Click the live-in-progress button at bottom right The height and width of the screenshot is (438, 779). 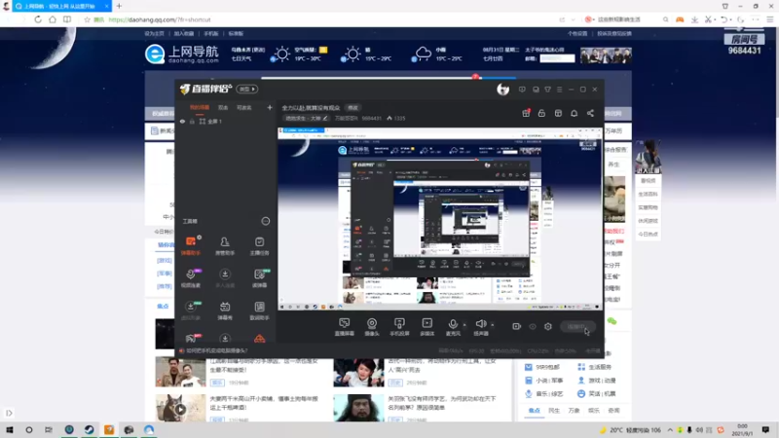(577, 327)
